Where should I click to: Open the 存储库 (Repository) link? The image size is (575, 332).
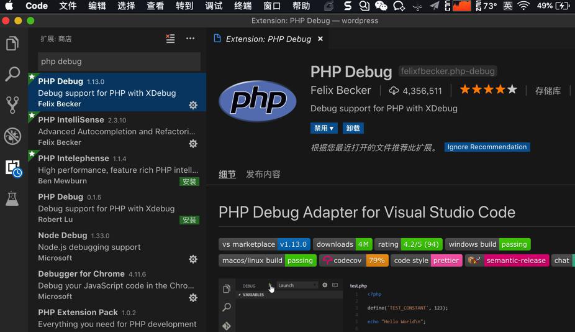coord(548,91)
